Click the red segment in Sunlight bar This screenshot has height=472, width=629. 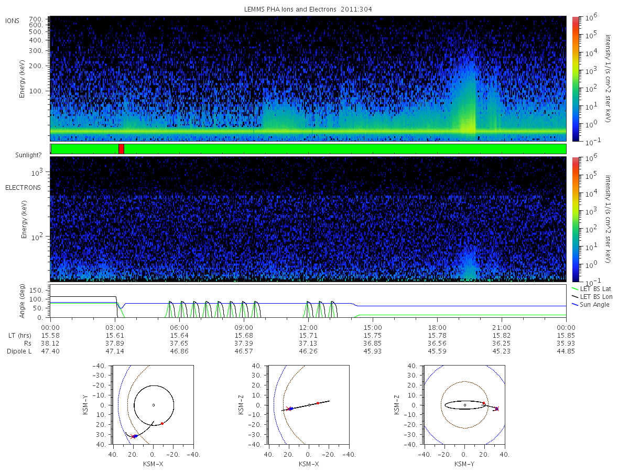[x=121, y=149]
